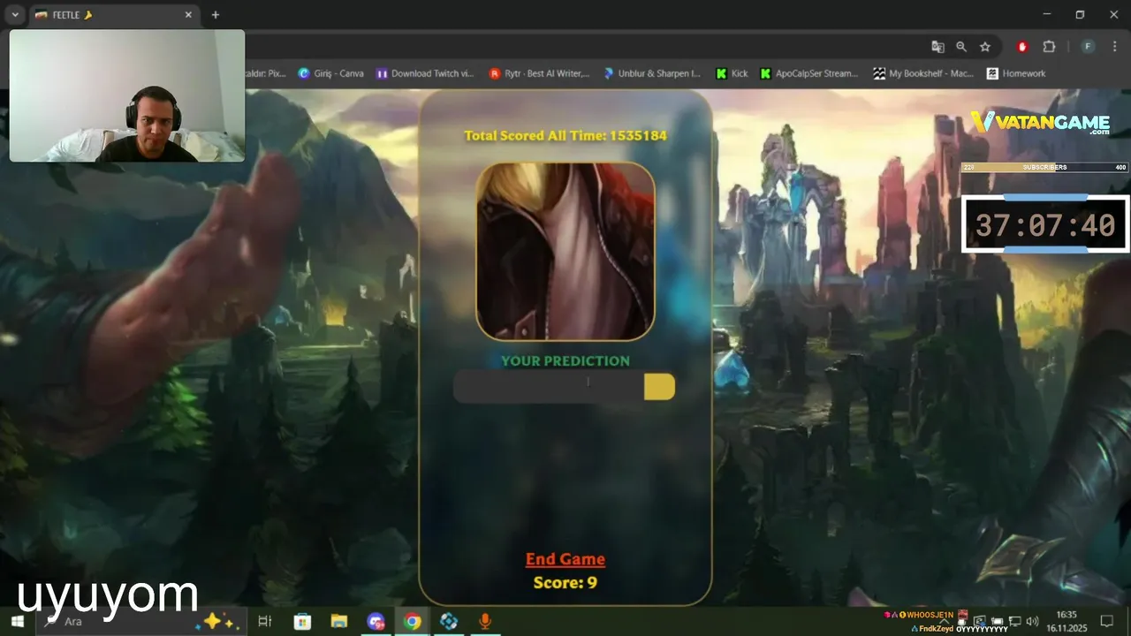Open the Unblur & Sharpen bookmark
1131x636 pixels.
click(652, 73)
